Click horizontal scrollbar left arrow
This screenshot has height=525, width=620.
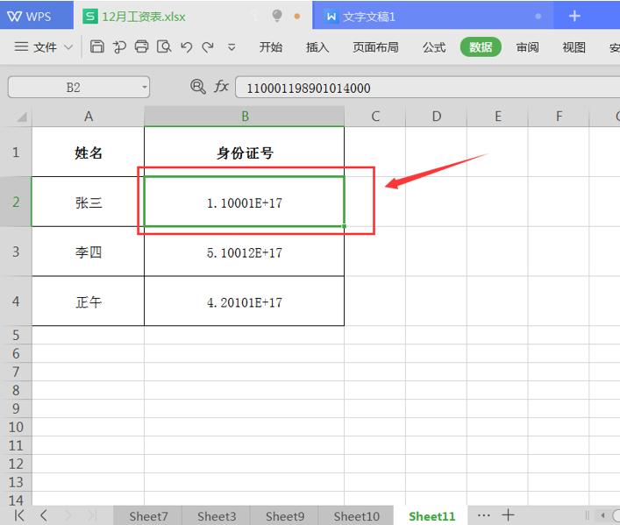tap(602, 515)
